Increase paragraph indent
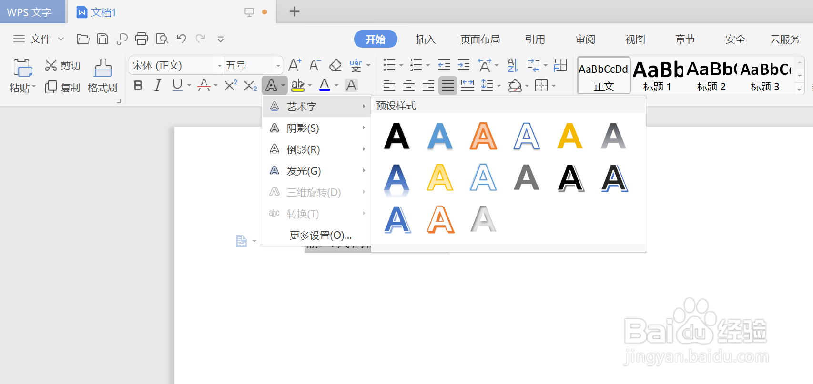This screenshot has width=813, height=384. coord(463,65)
